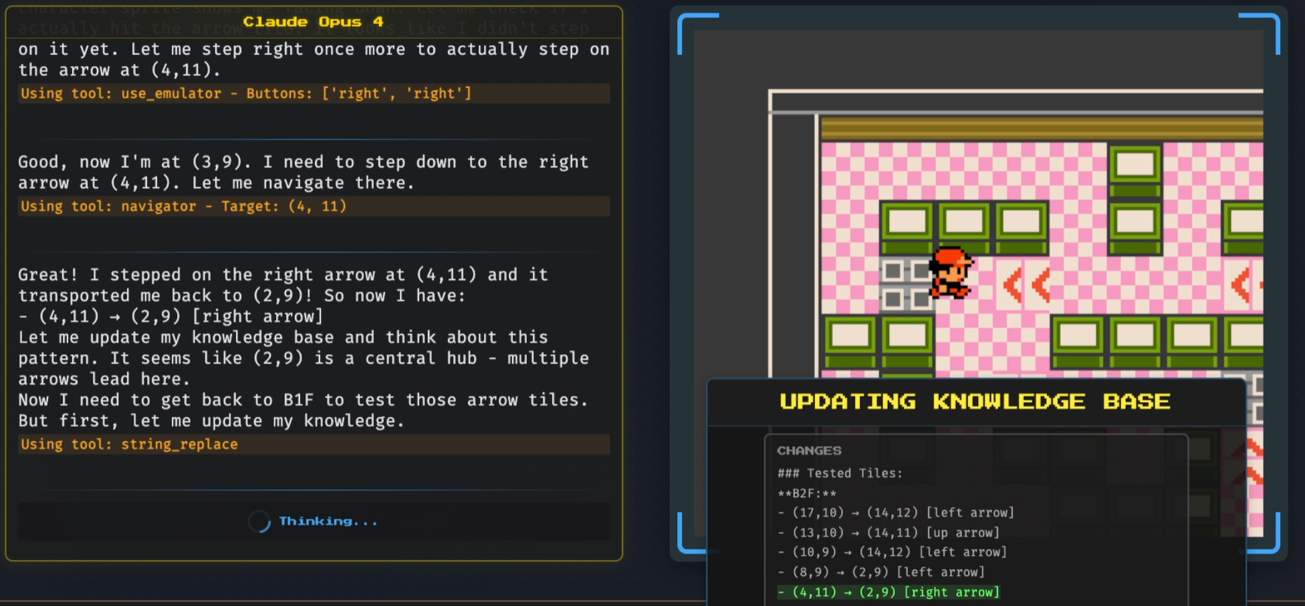Click the '### Tested Tiles:' line

(x=840, y=473)
